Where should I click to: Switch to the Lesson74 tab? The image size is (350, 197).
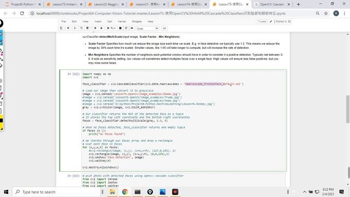pos(189,4)
